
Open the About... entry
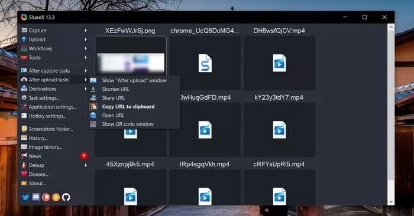[37, 184]
